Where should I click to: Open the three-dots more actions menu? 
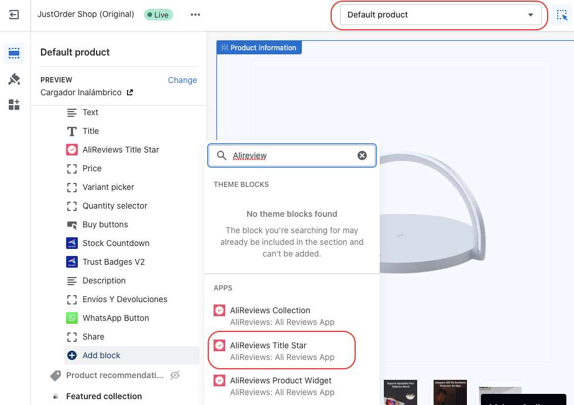coord(195,15)
